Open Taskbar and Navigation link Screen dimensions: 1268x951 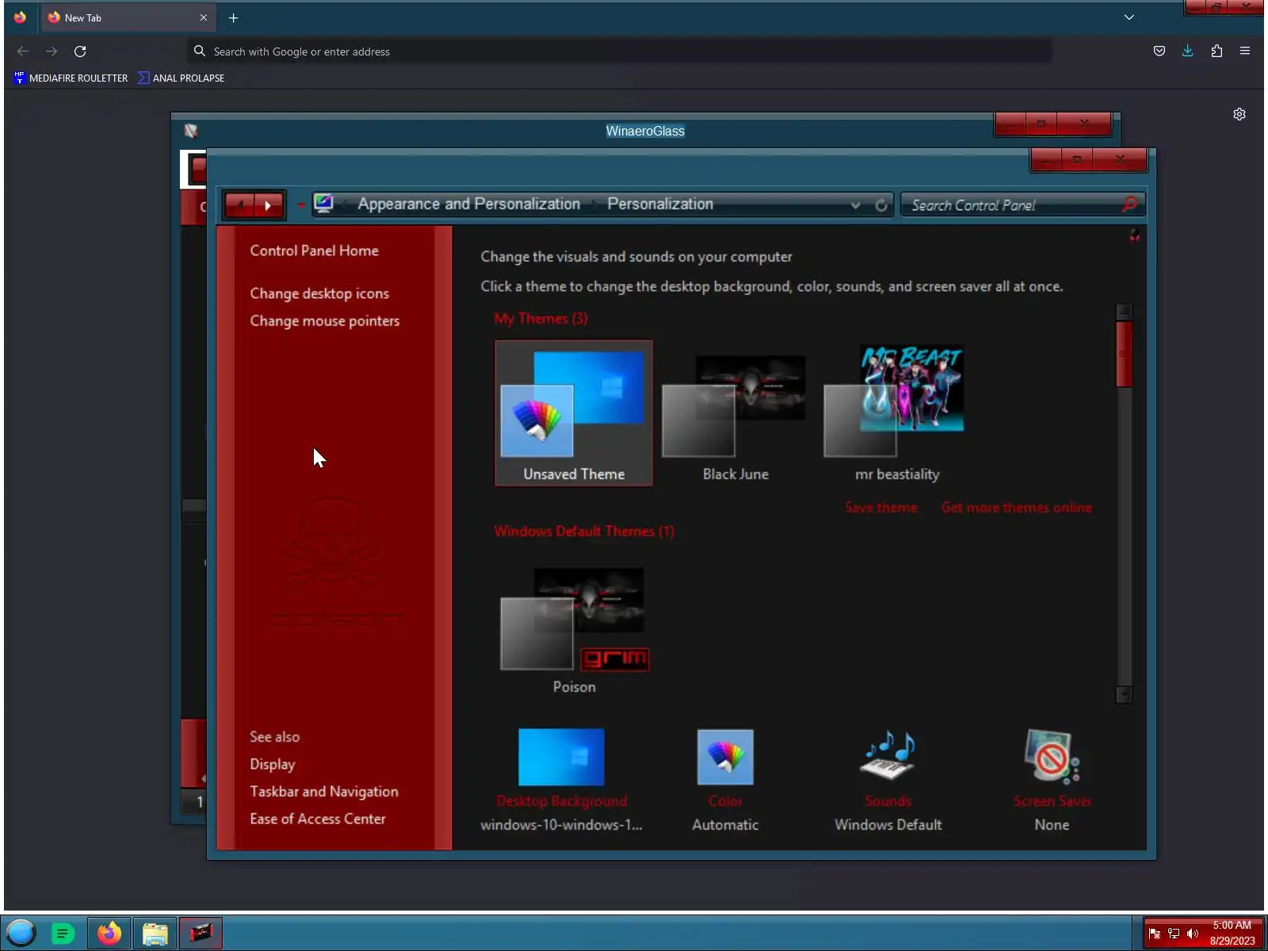[324, 792]
